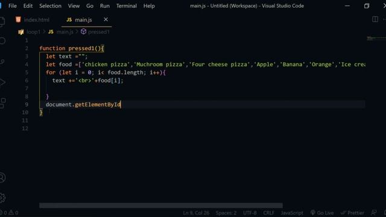Open the Source Control sidebar icon
This screenshot has height=217, width=386.
(2, 61)
